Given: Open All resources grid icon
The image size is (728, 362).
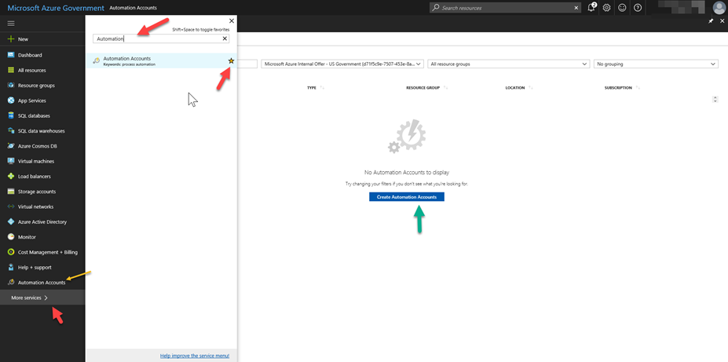Looking at the screenshot, I should [x=11, y=70].
